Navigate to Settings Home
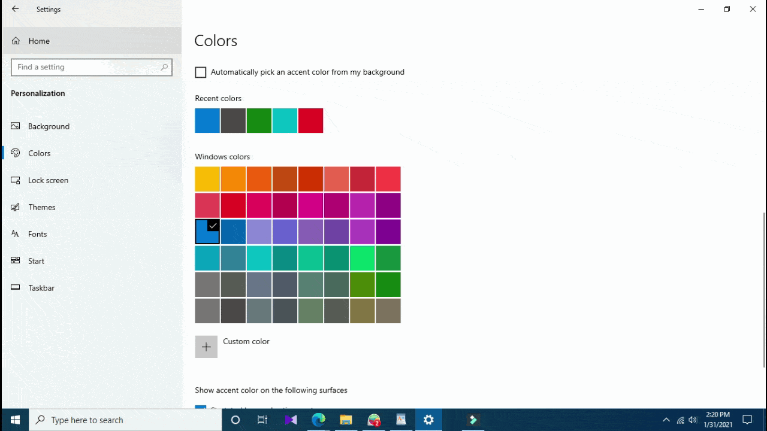Screen dimensions: 767x431 (x=39, y=41)
